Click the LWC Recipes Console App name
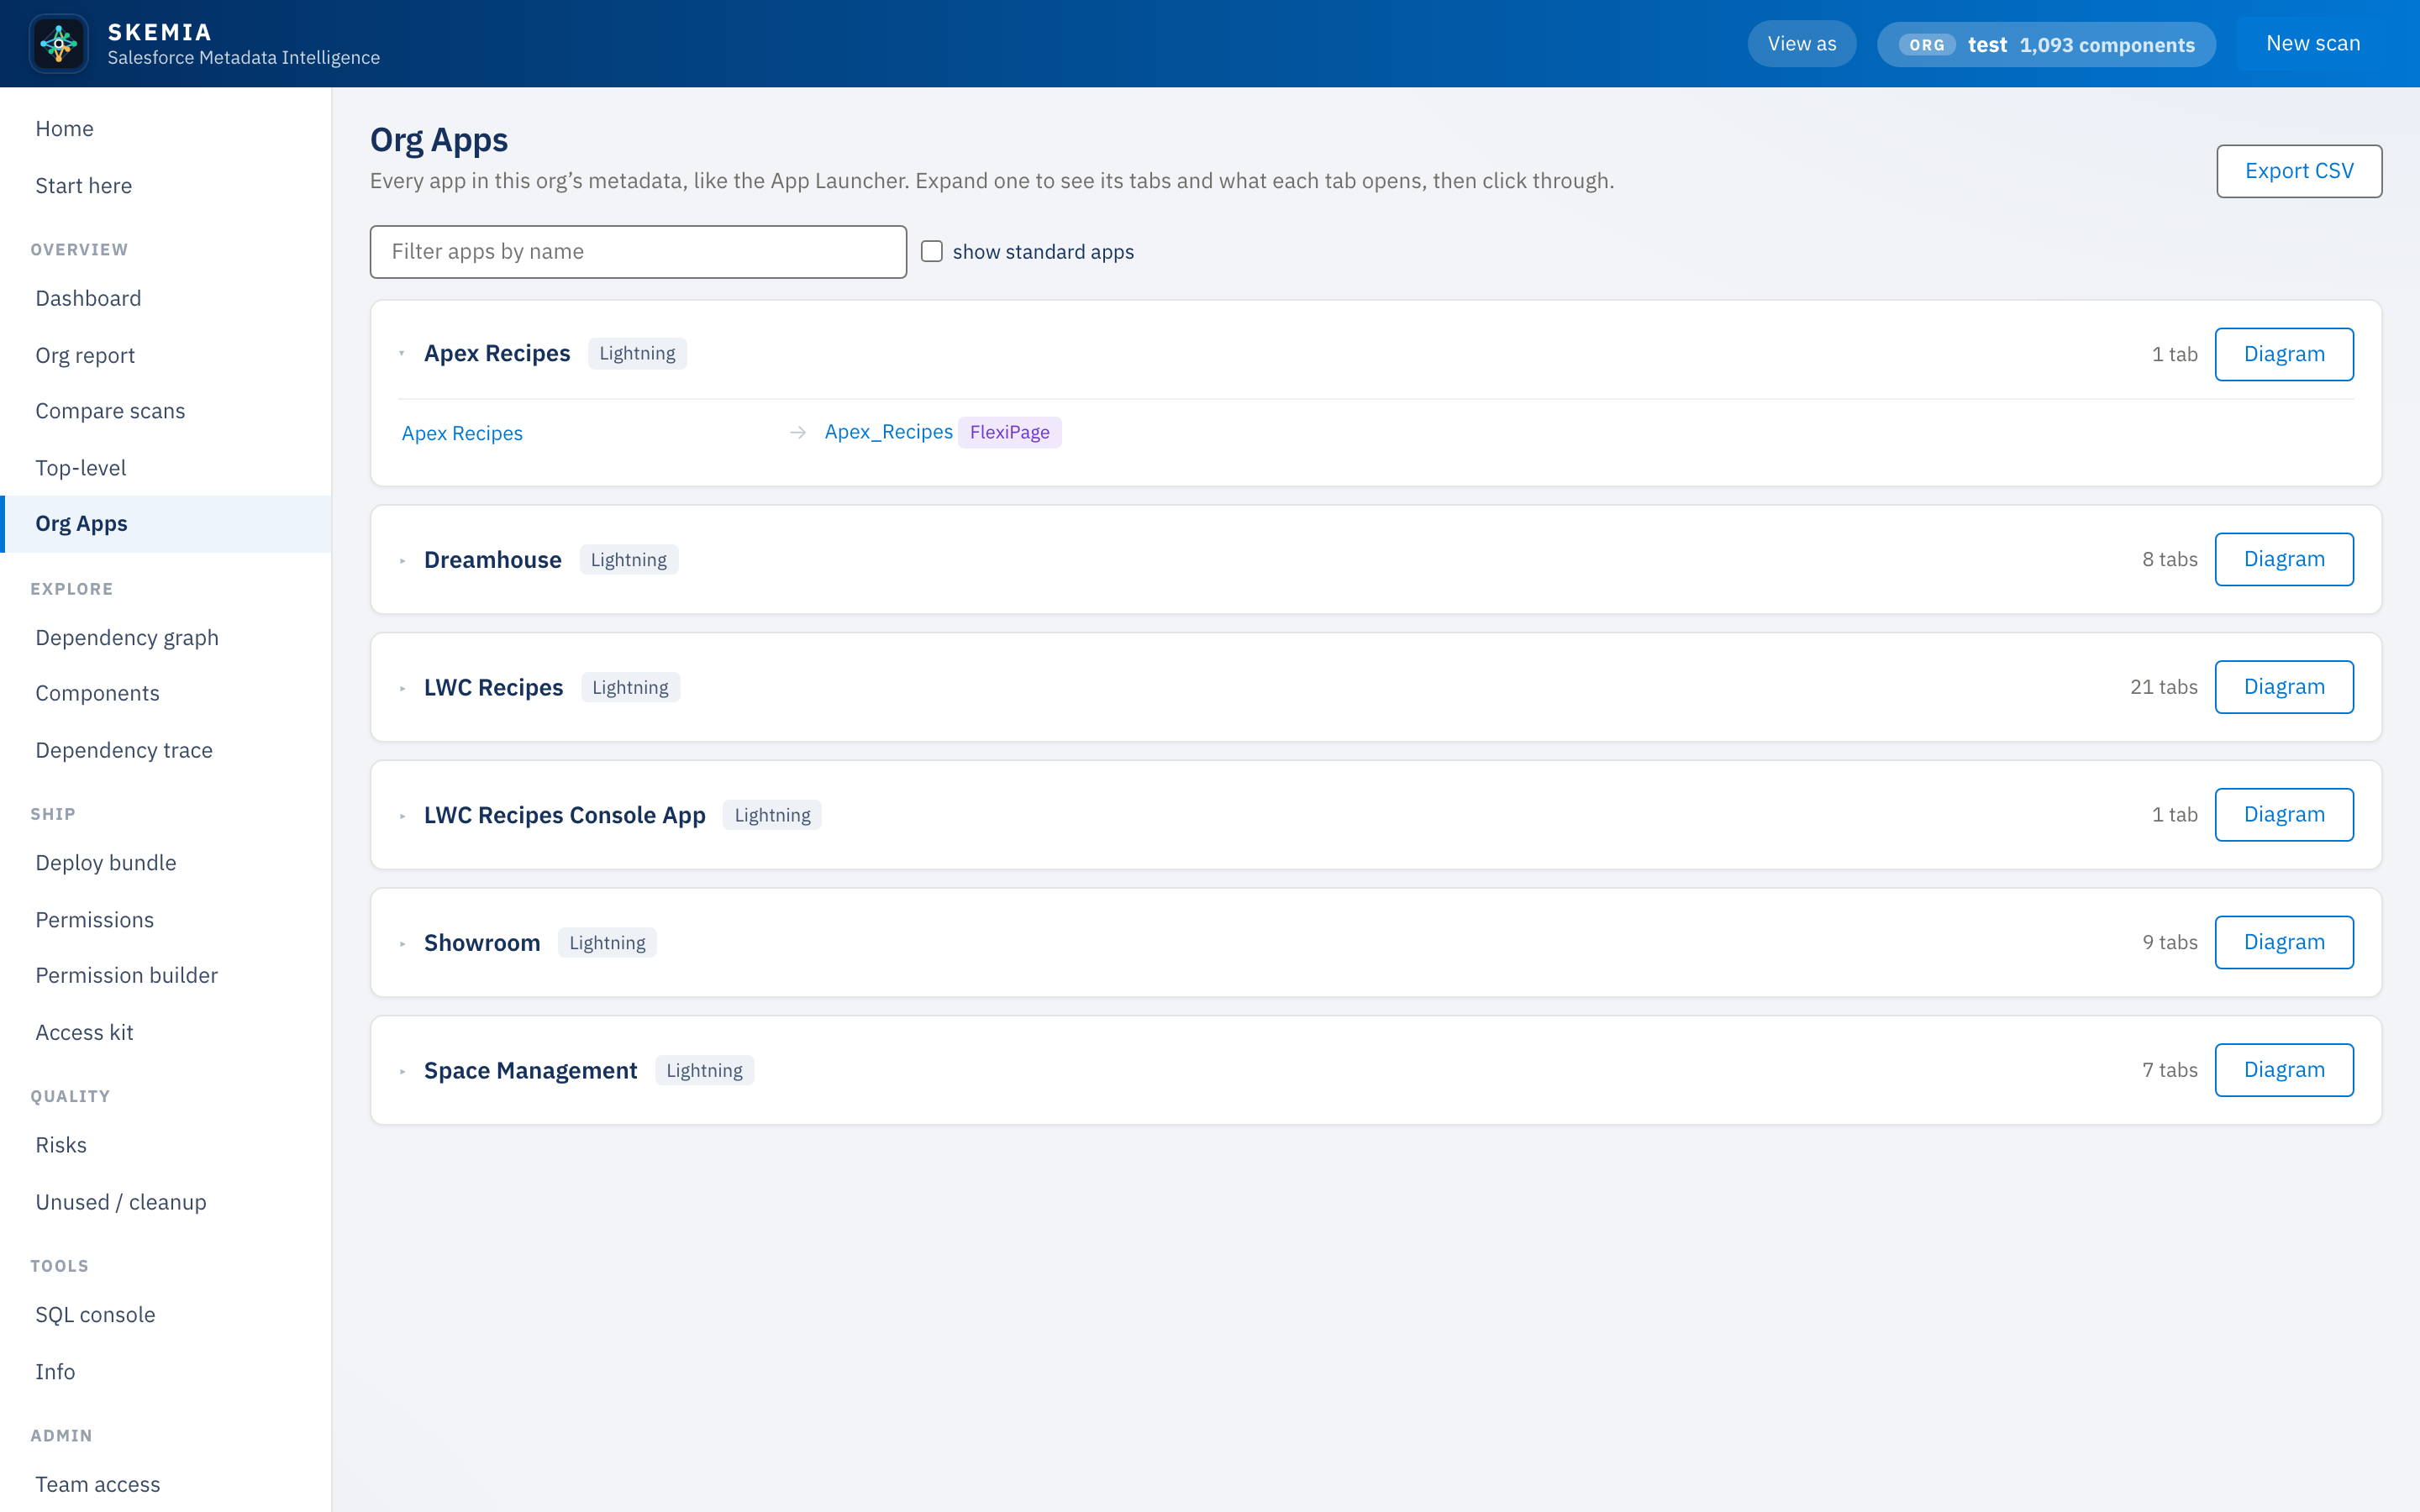 tap(564, 816)
